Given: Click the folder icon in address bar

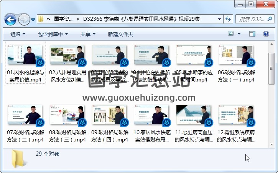Looking at the screenshot, I should click(x=41, y=19).
